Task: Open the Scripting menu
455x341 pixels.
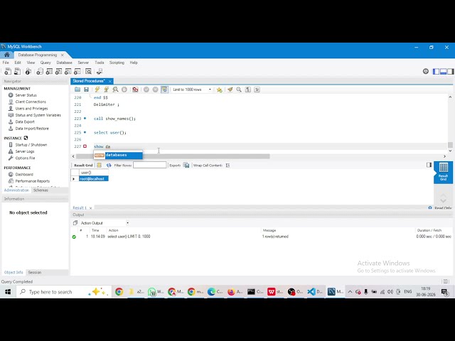Action: point(117,63)
